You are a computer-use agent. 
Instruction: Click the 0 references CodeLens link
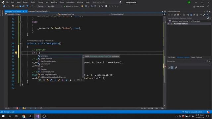[48, 41]
